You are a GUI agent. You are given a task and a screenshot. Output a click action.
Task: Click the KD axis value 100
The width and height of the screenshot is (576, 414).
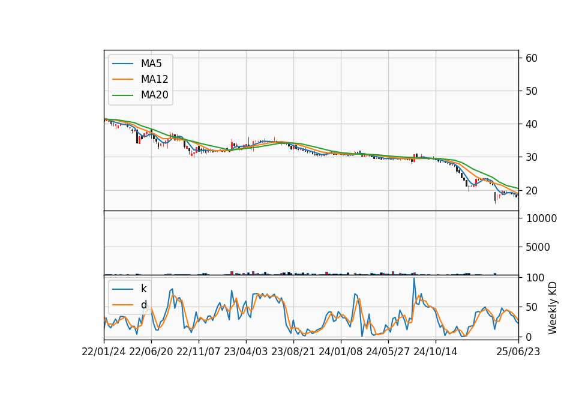[x=535, y=278]
